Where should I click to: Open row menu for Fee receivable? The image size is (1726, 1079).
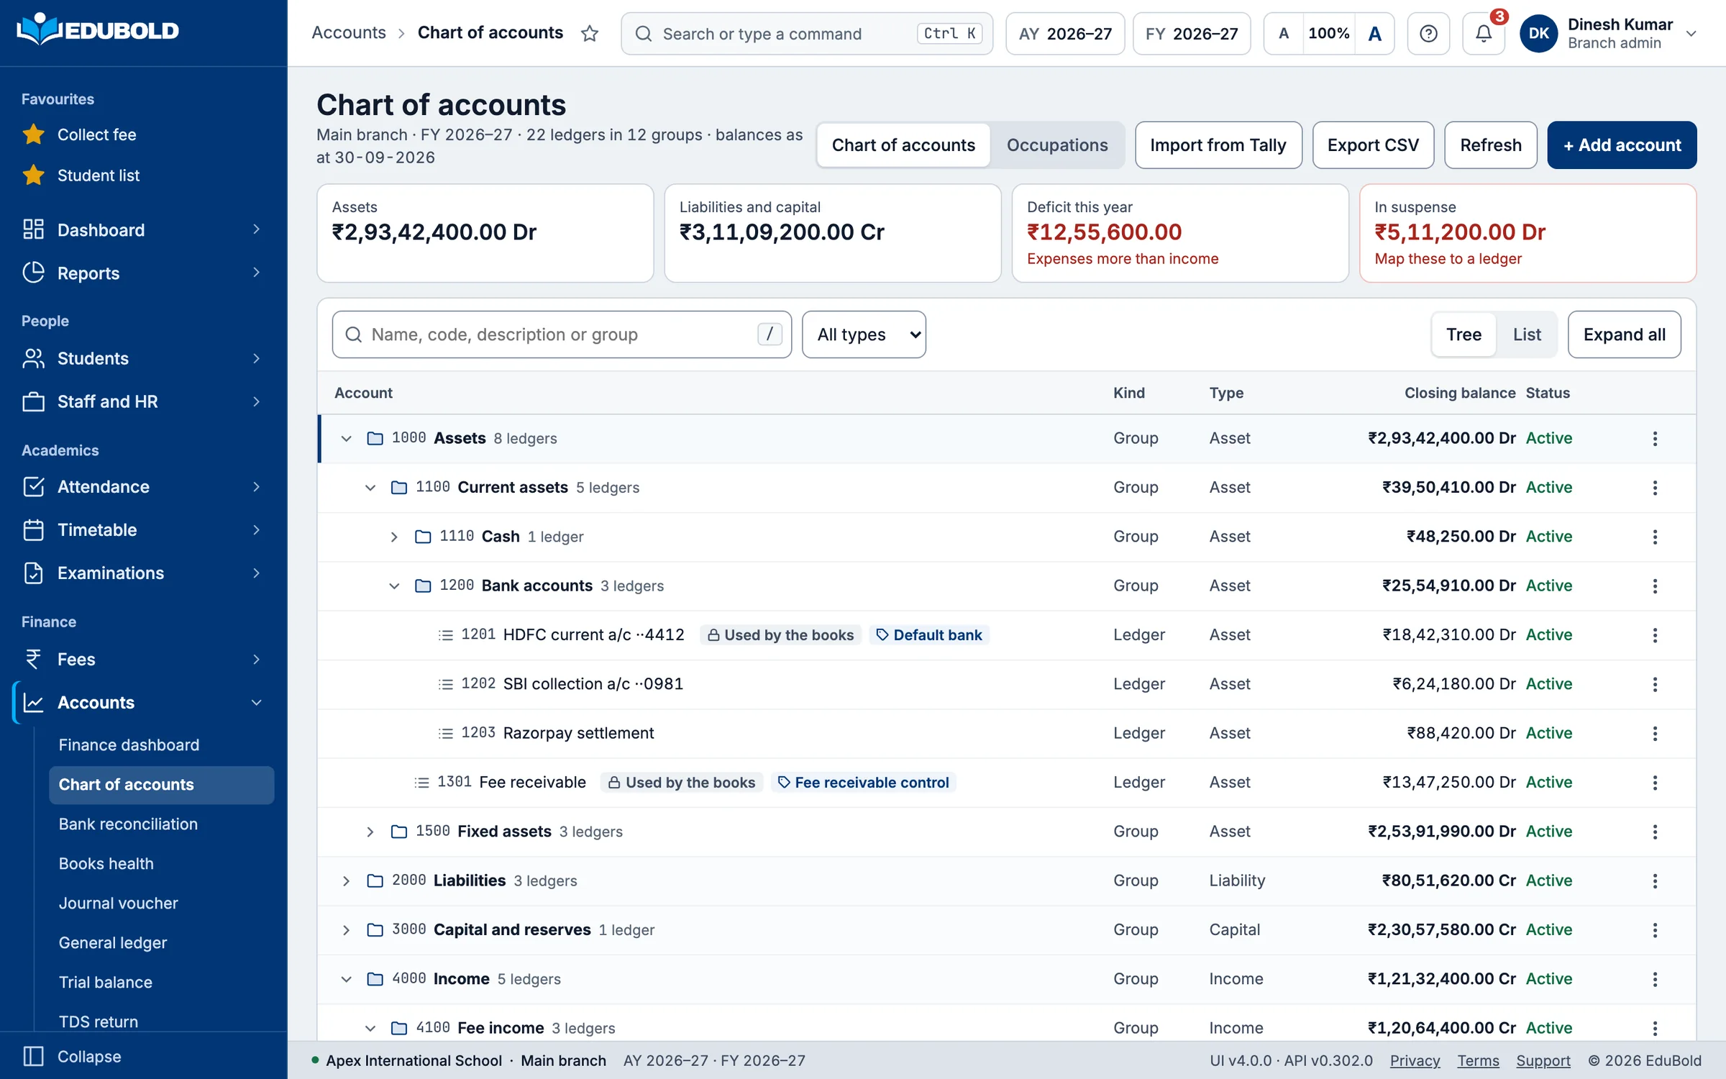click(x=1655, y=783)
